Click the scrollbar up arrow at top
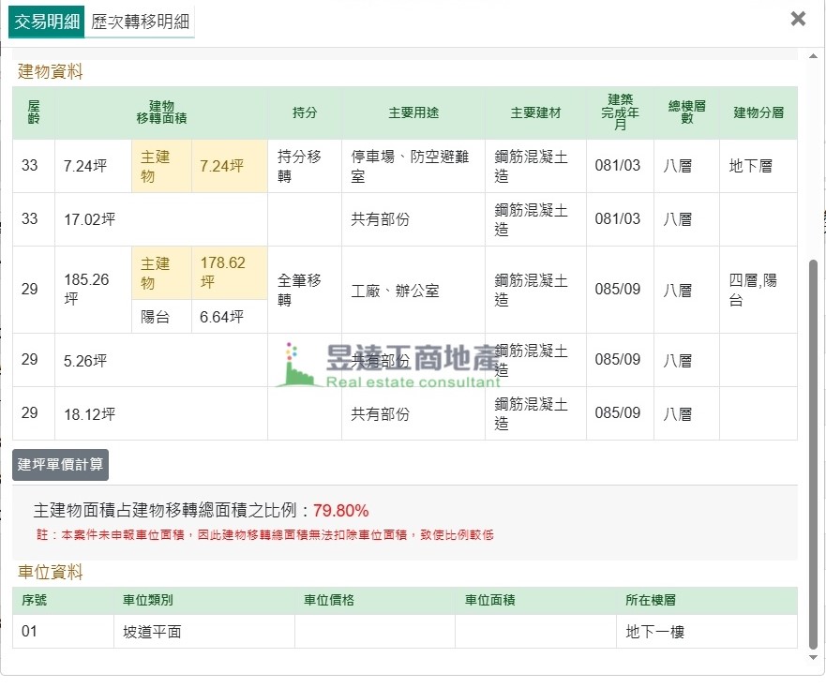Viewport: 826px width, 688px height. [813, 56]
